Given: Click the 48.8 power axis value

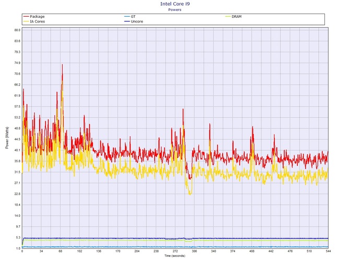Looking at the screenshot, I should (18, 128).
